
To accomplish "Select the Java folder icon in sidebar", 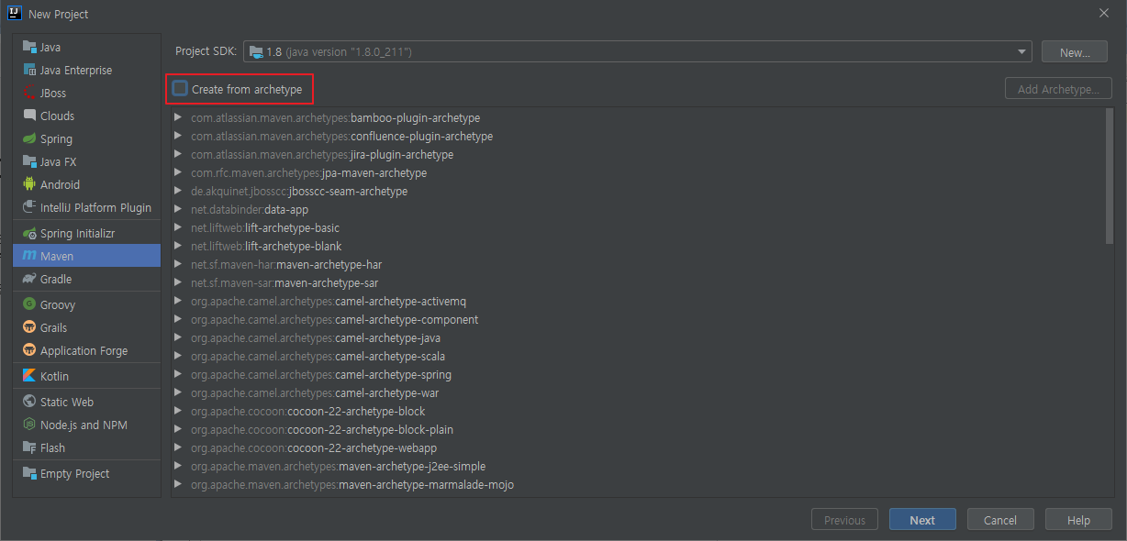I will [x=29, y=47].
